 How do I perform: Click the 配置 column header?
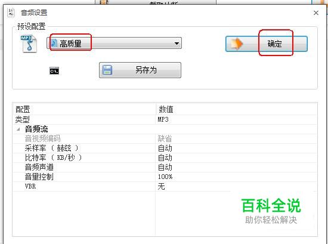[84, 109]
